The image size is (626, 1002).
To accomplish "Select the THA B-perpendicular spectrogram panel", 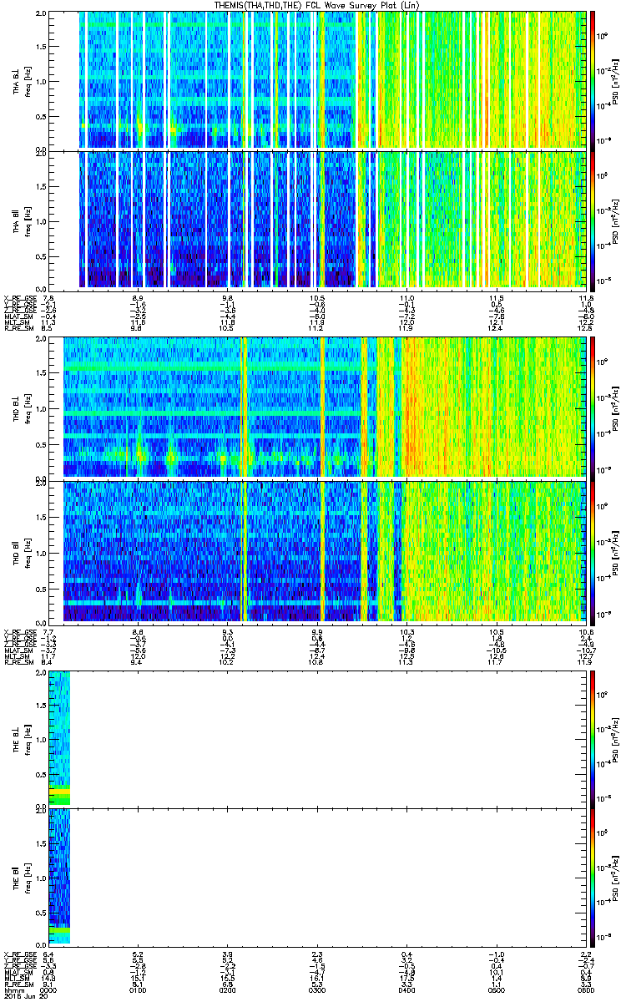I will click(318, 80).
